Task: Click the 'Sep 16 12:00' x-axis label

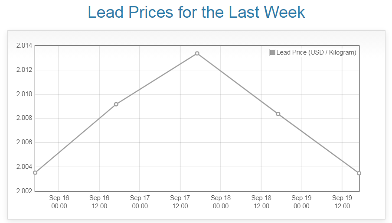Action: click(99, 202)
